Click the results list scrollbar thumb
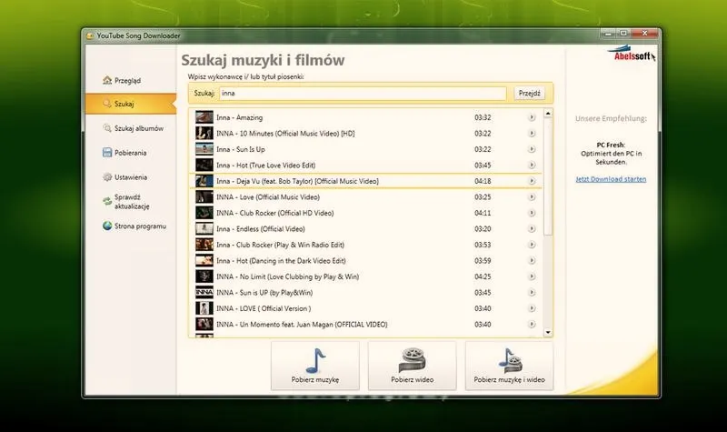 548,177
